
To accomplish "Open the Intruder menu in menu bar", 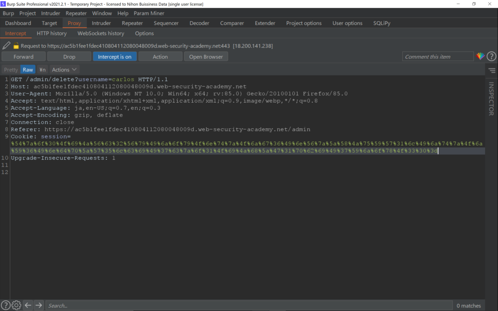I will tap(51, 13).
